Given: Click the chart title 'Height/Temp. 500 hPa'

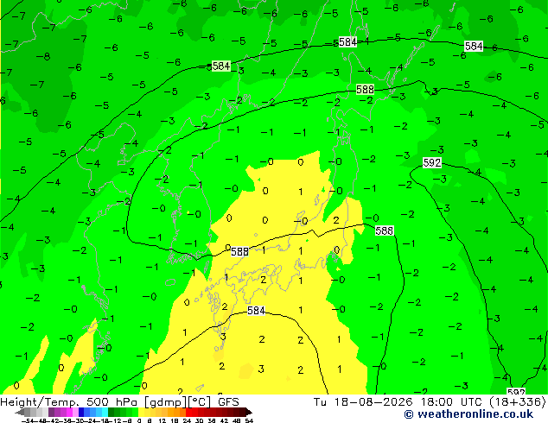Looking at the screenshot, I should (67, 402).
